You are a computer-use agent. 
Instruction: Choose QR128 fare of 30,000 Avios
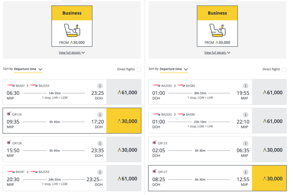(x=124, y=150)
